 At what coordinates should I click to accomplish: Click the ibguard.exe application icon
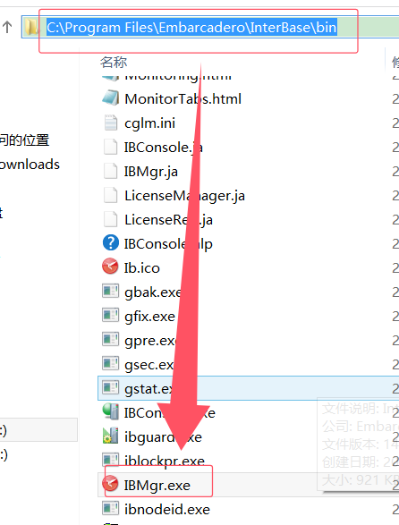111,436
